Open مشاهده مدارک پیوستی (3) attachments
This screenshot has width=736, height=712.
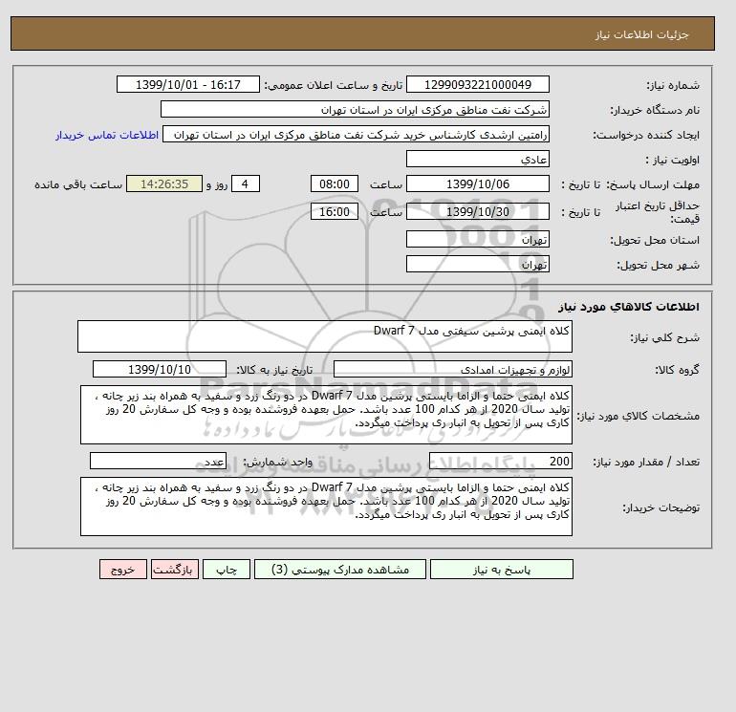(340, 570)
